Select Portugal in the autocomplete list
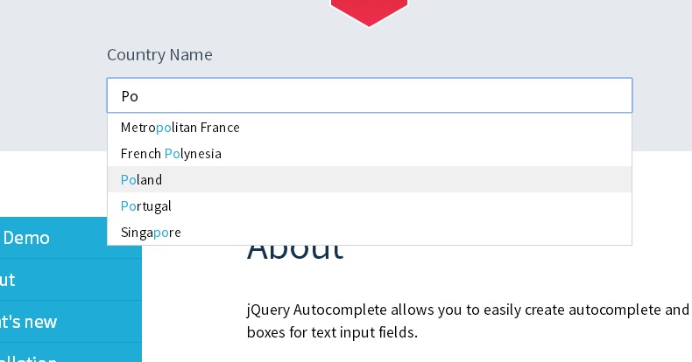 click(146, 206)
